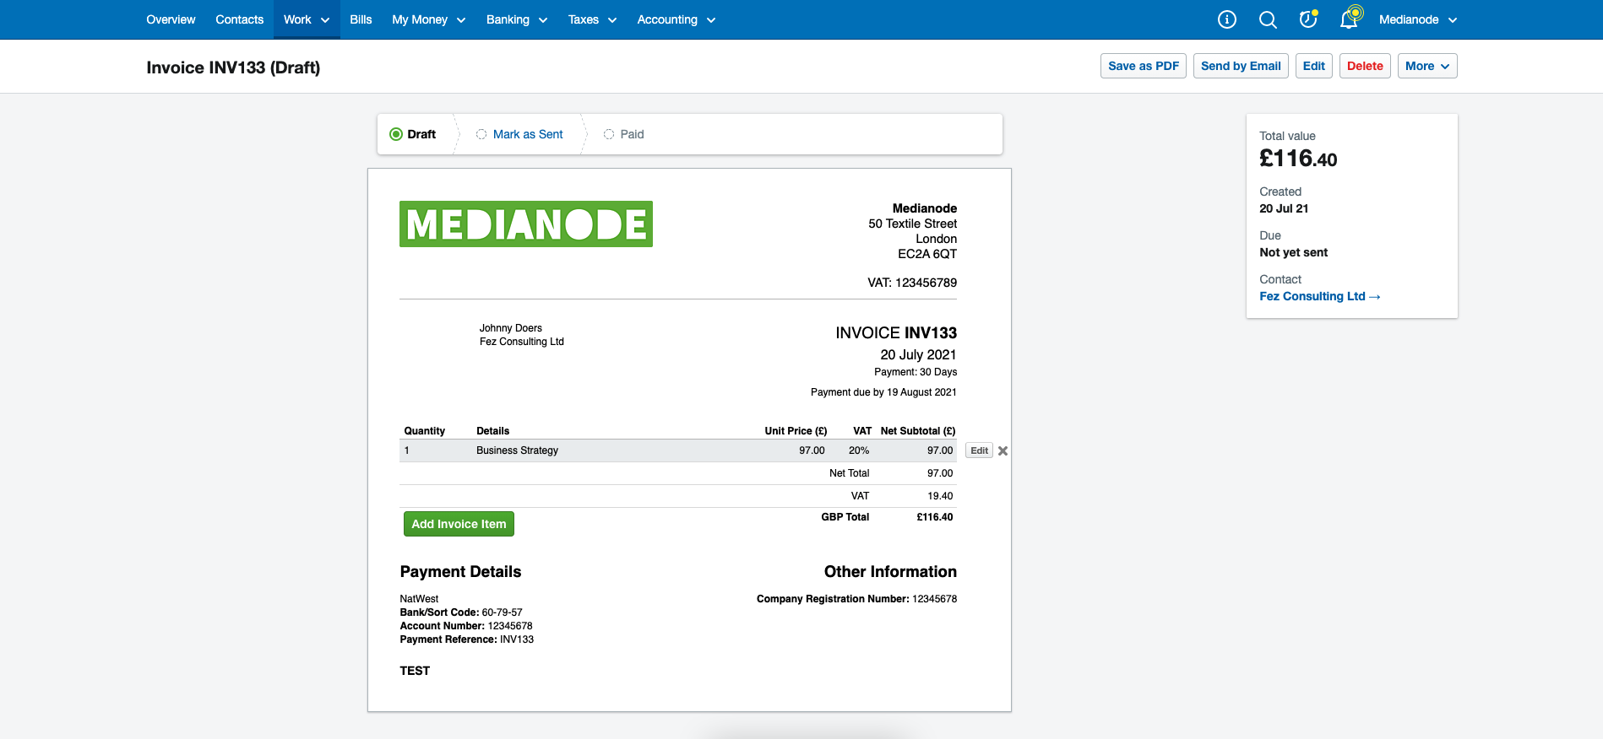
Task: Open the timer stopwatch icon
Action: point(1307,19)
